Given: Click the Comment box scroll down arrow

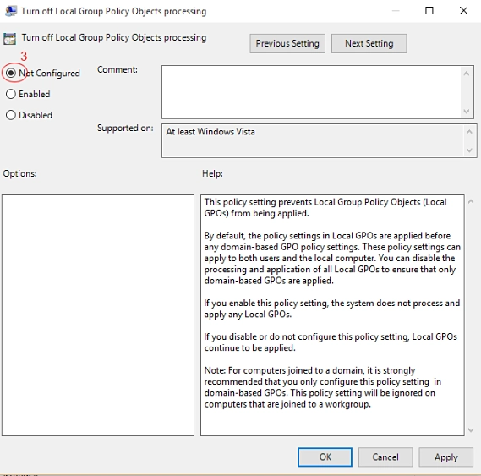Looking at the screenshot, I should [467, 111].
